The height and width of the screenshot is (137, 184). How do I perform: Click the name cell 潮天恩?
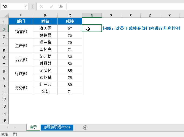(45, 28)
